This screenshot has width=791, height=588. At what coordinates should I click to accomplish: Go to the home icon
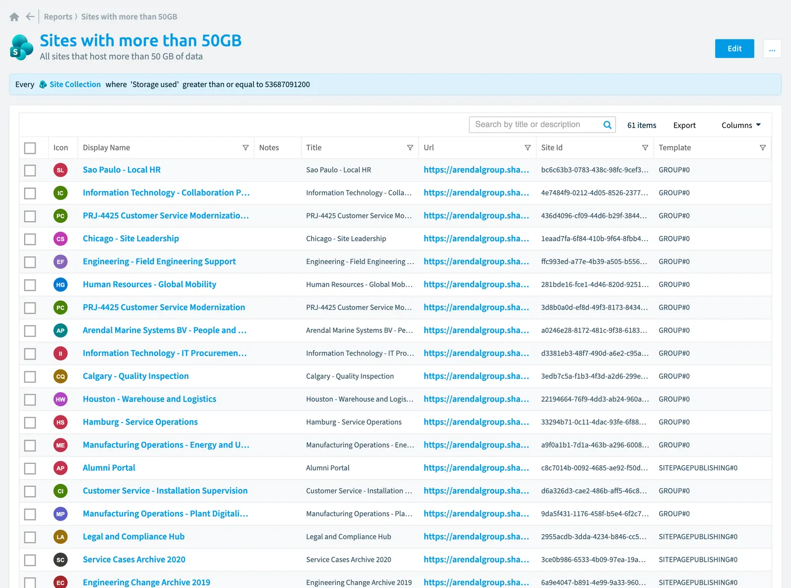pyautogui.click(x=14, y=17)
